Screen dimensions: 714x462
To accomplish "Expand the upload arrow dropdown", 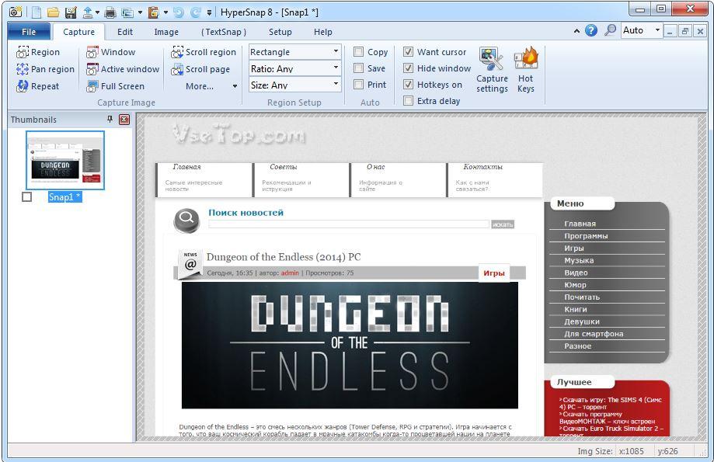I will pyautogui.click(x=97, y=12).
